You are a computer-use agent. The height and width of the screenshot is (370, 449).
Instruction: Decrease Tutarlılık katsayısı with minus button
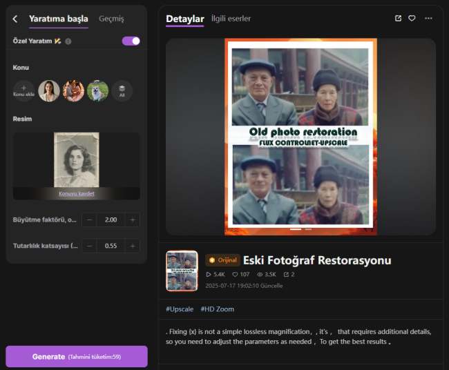point(89,246)
